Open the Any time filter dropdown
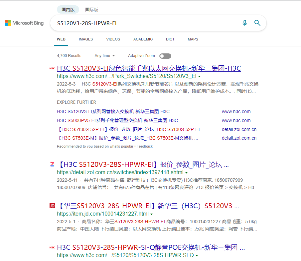 [x=105, y=56]
